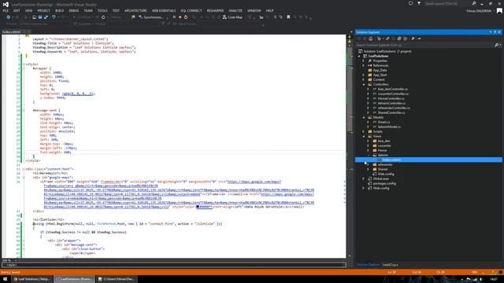Select Gmail.cs in Models folder
The height and width of the screenshot is (283, 504).
pos(384,122)
